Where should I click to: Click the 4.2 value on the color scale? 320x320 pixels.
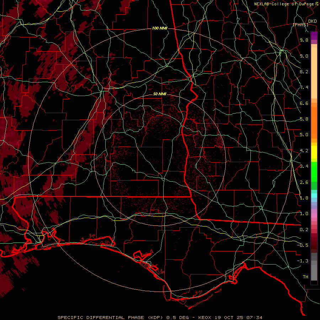tap(304, 151)
